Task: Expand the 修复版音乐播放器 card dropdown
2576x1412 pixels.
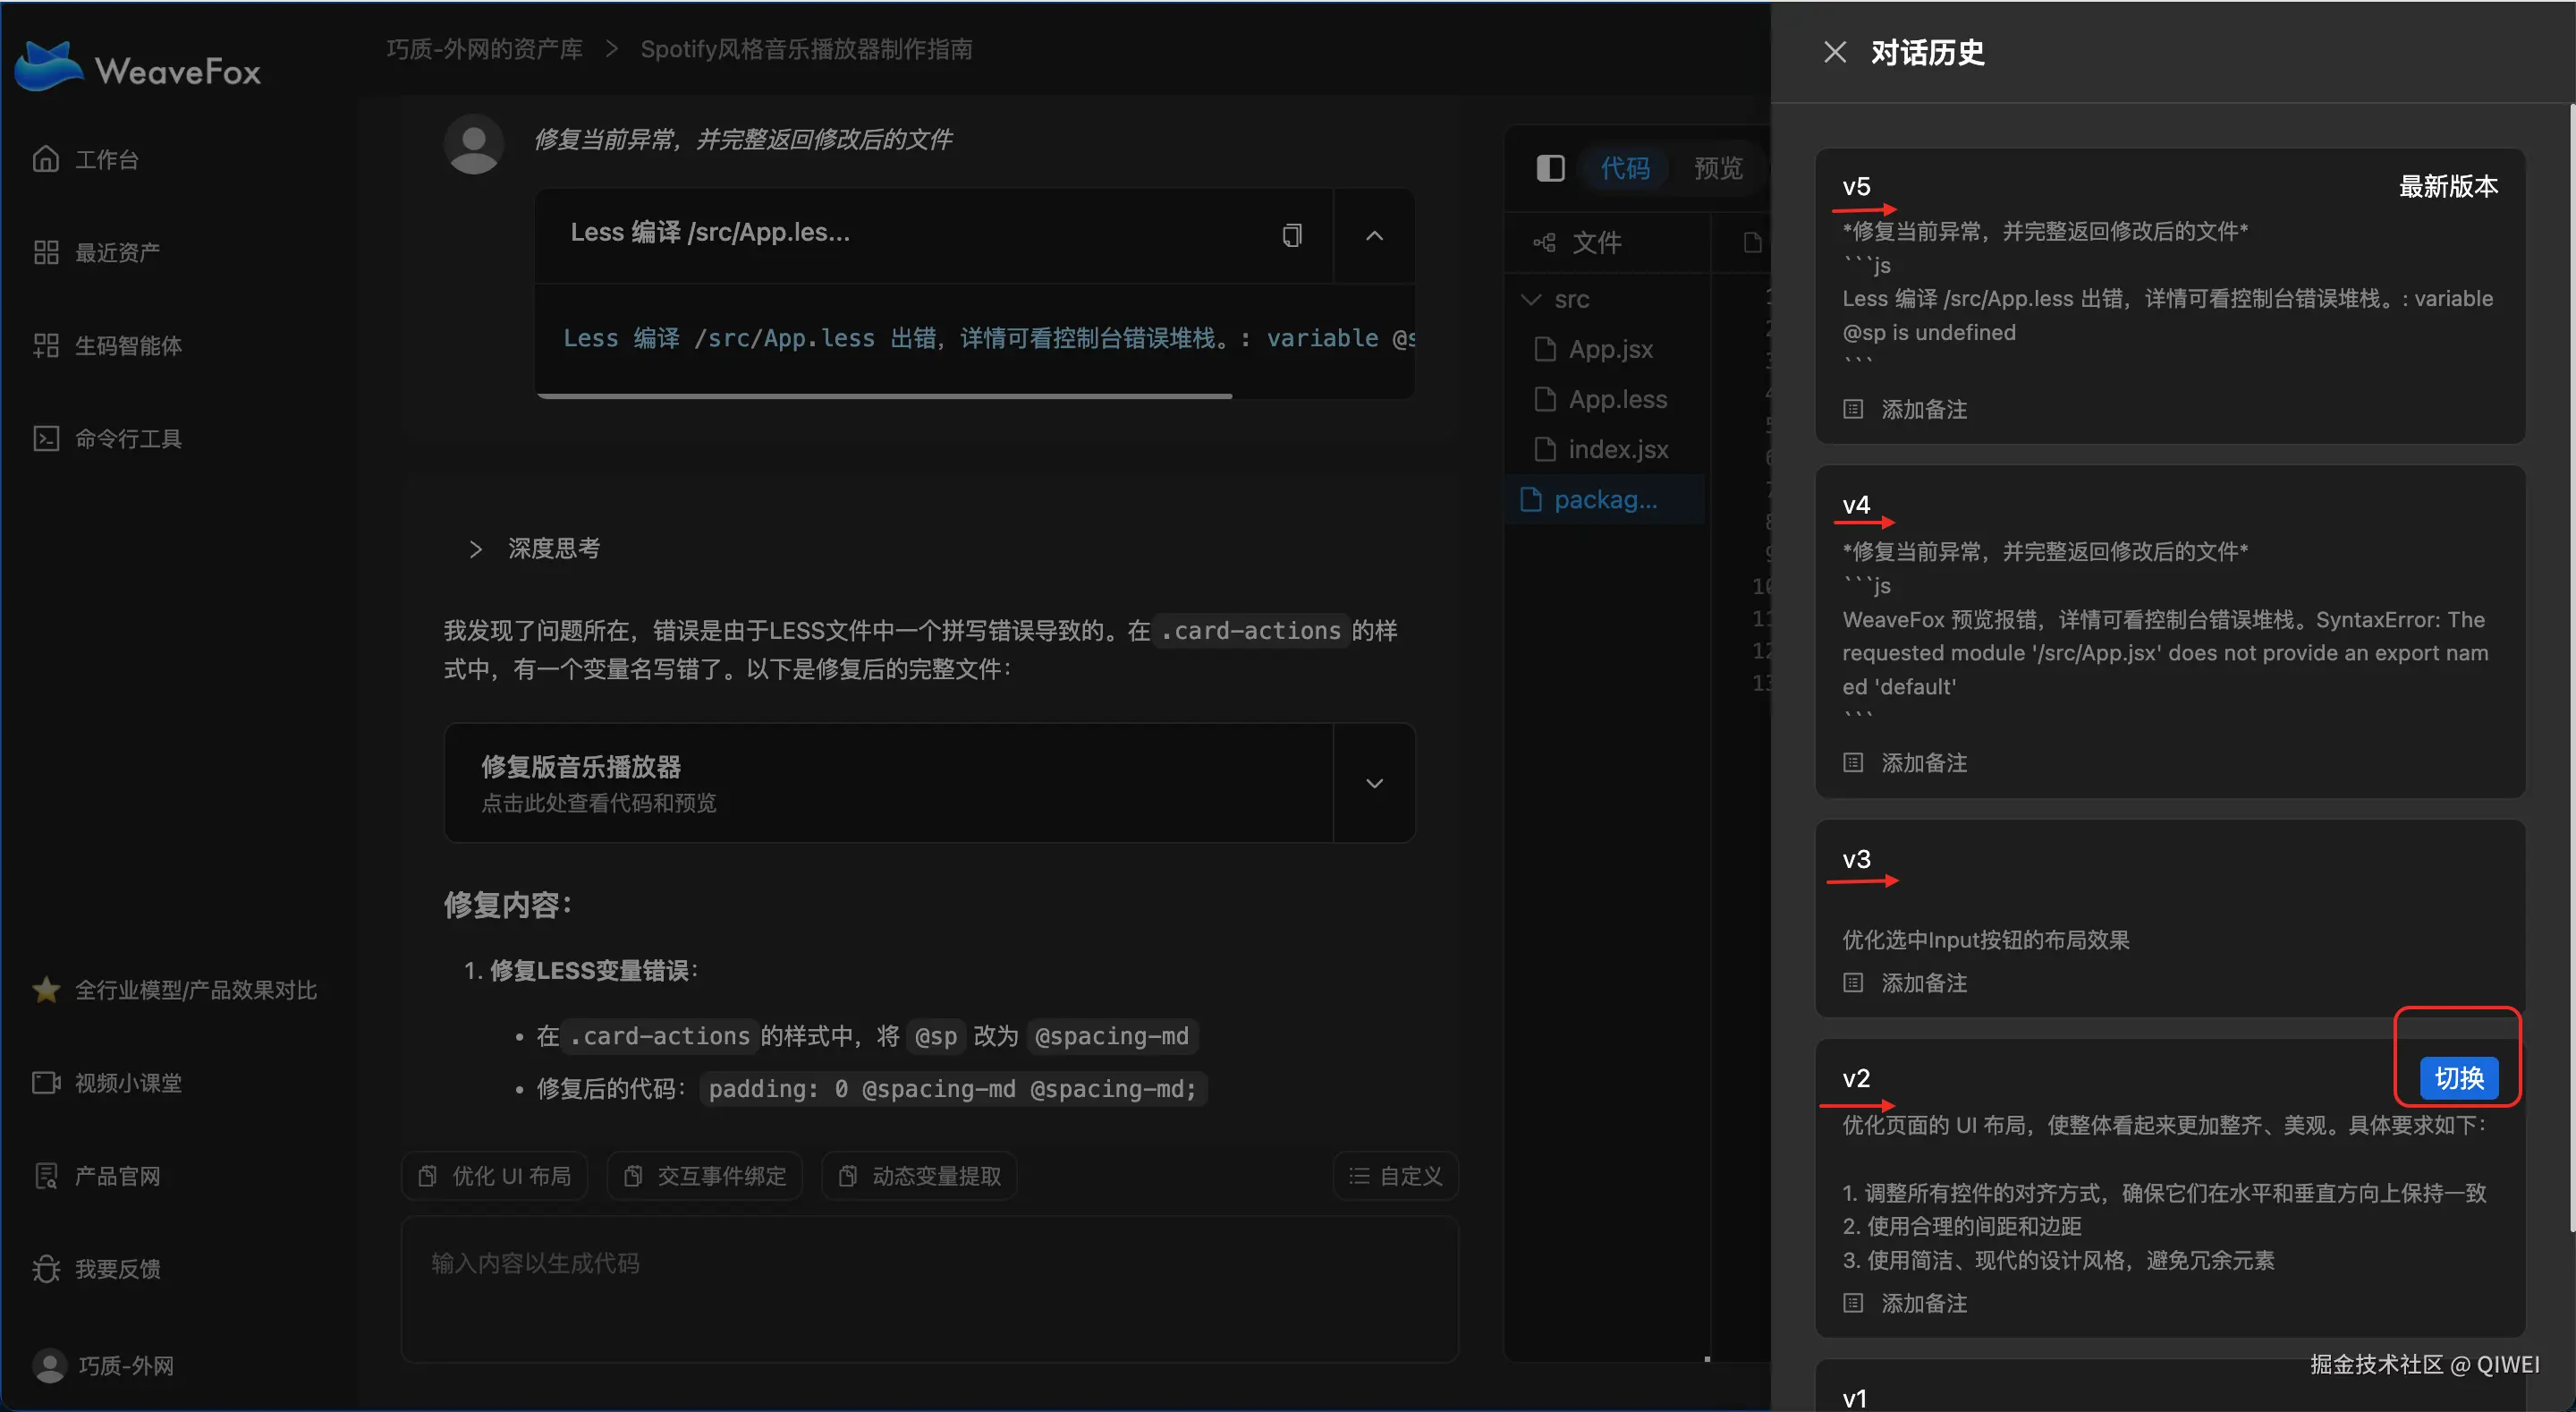Action: [x=1374, y=783]
